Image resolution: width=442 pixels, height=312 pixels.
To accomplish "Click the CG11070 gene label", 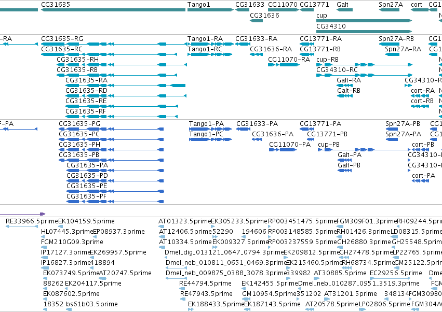I will (x=283, y=5).
